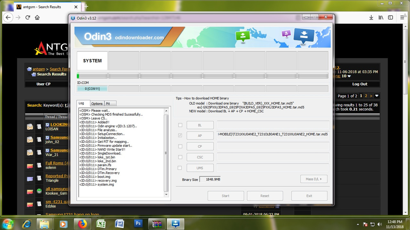Image resolution: width=410 pixels, height=230 pixels.
Task: Click the AP firmware file path field
Action: pyautogui.click(x=273, y=135)
